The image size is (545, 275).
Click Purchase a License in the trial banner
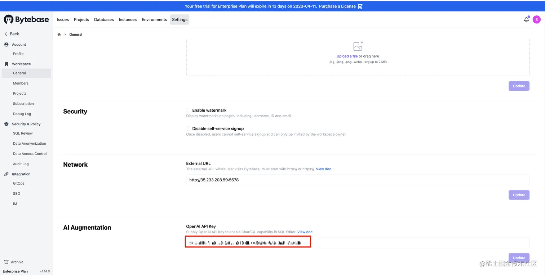337,6
